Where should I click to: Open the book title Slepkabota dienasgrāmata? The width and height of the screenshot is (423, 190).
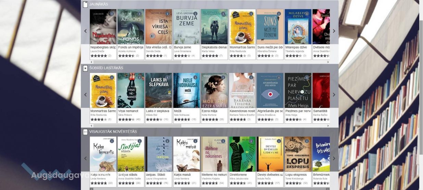(214, 47)
